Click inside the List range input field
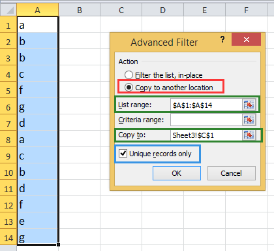 click(206, 105)
